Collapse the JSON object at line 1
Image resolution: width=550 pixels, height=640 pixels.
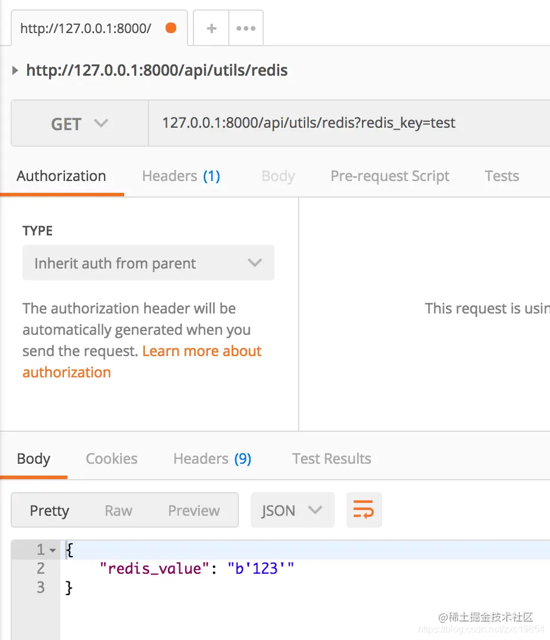(53, 550)
